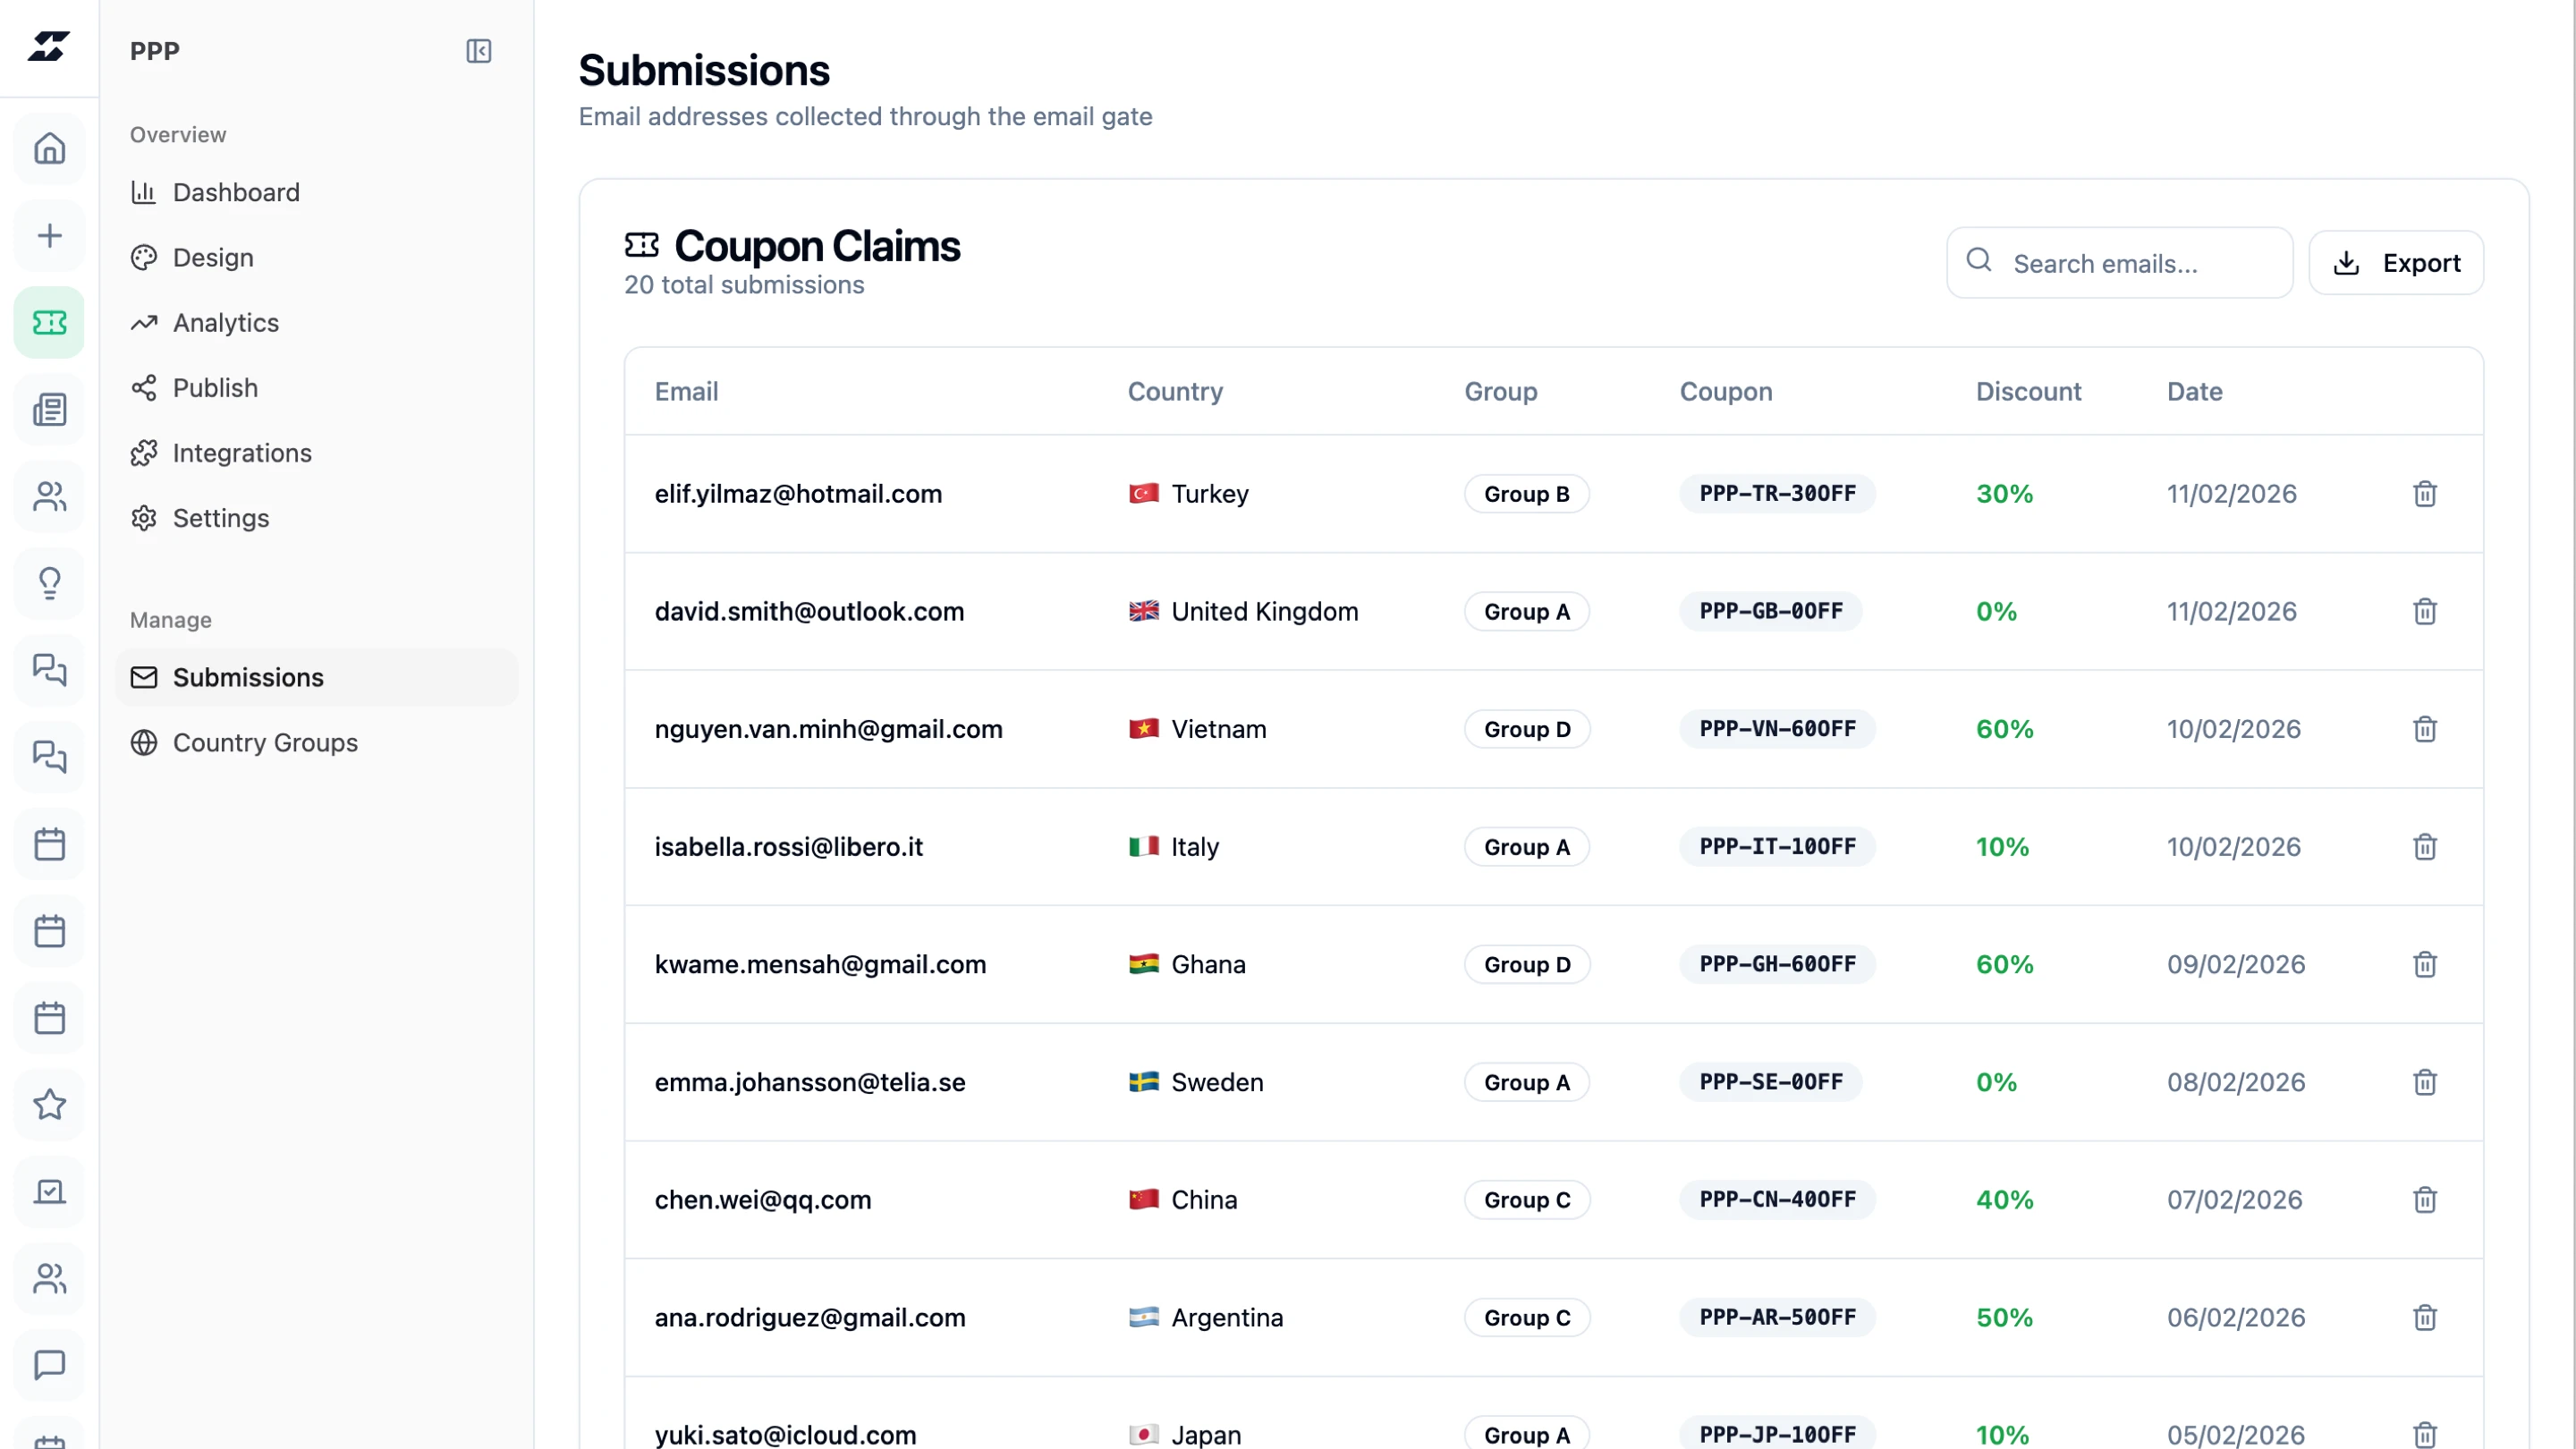Click the Date column header
Screen dimensions: 2576x1449
2194,391
